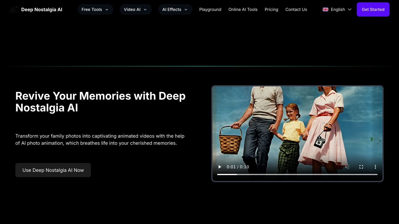Play the family photo video
This screenshot has width=399, height=224.
pos(220,167)
